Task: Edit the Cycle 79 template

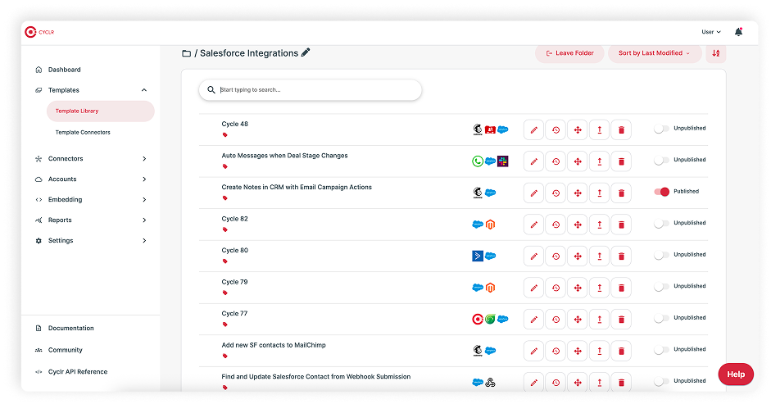Action: click(533, 288)
